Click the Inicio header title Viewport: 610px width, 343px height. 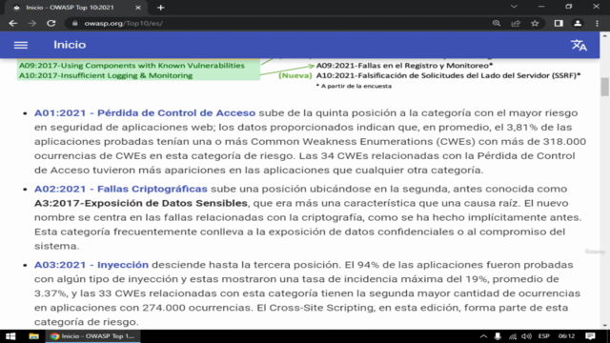(x=70, y=45)
